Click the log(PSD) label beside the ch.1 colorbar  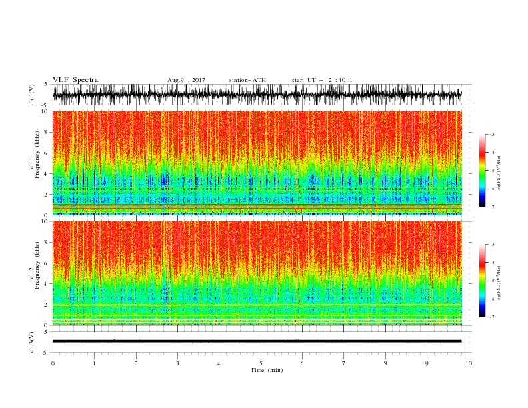(x=499, y=174)
